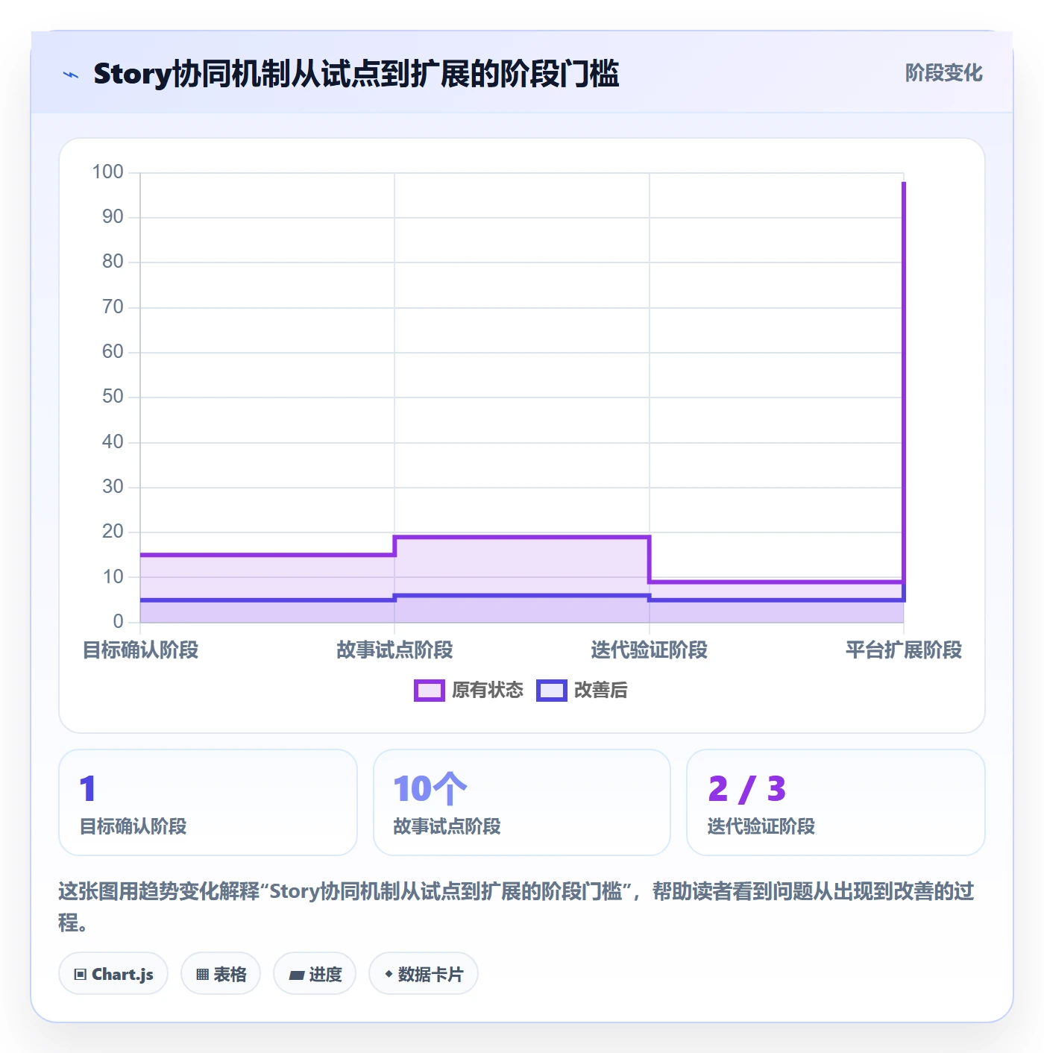Click the diamond icon in 数据卡片 chip

coord(389,974)
